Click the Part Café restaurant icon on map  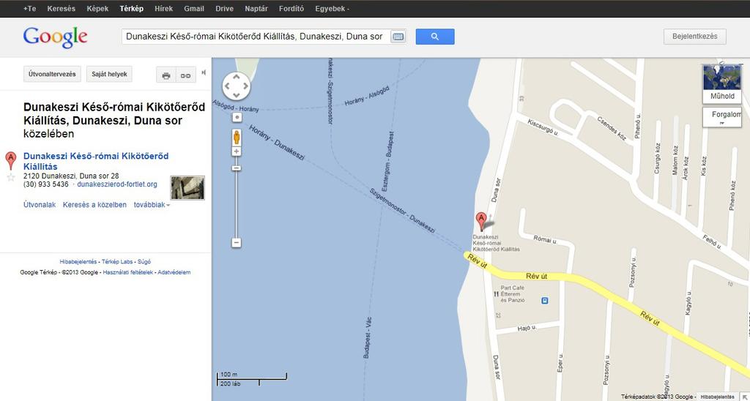pos(496,294)
